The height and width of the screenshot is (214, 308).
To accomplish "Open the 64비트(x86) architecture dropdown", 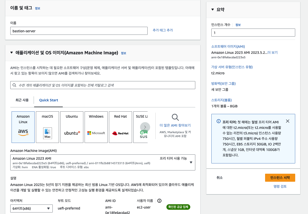I will [x=31, y=208].
